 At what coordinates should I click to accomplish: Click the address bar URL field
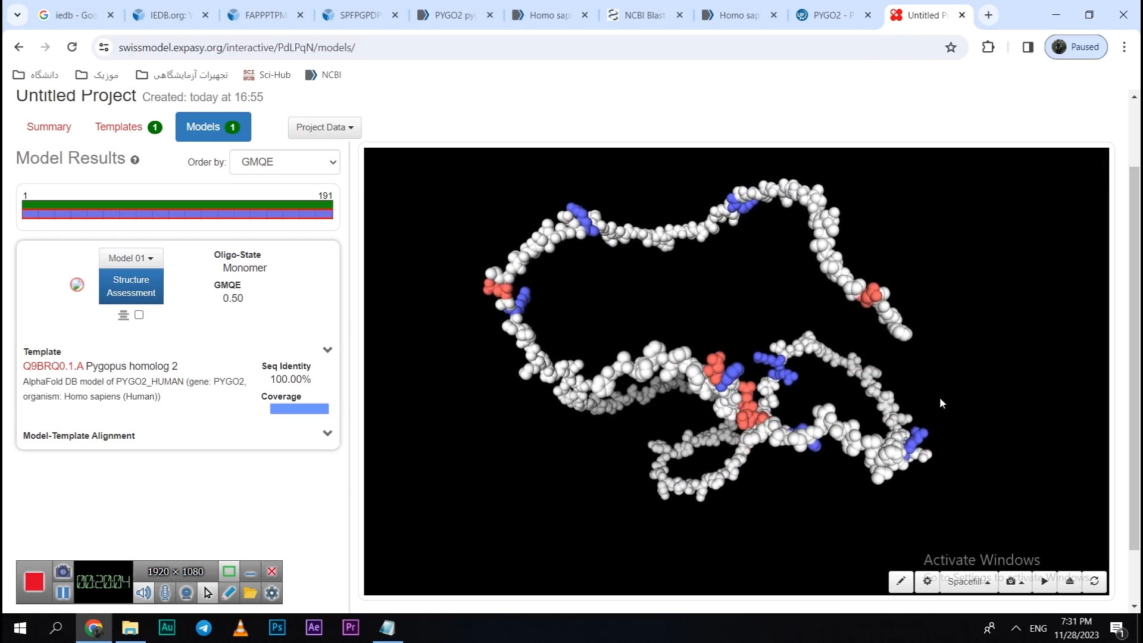coord(524,47)
